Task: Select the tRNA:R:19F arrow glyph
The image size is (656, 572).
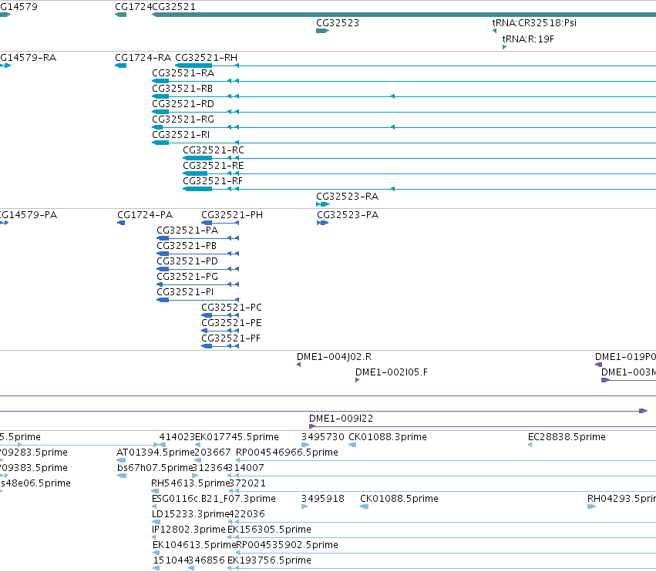Action: 505,47
